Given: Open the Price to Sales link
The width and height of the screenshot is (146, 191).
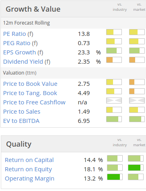Looking at the screenshot, I should pyautogui.click(x=22, y=112).
